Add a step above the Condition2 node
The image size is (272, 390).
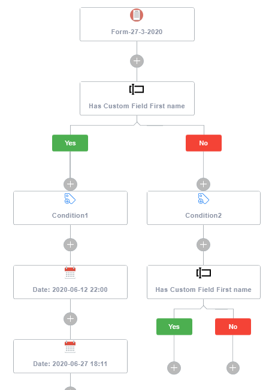[203, 184]
